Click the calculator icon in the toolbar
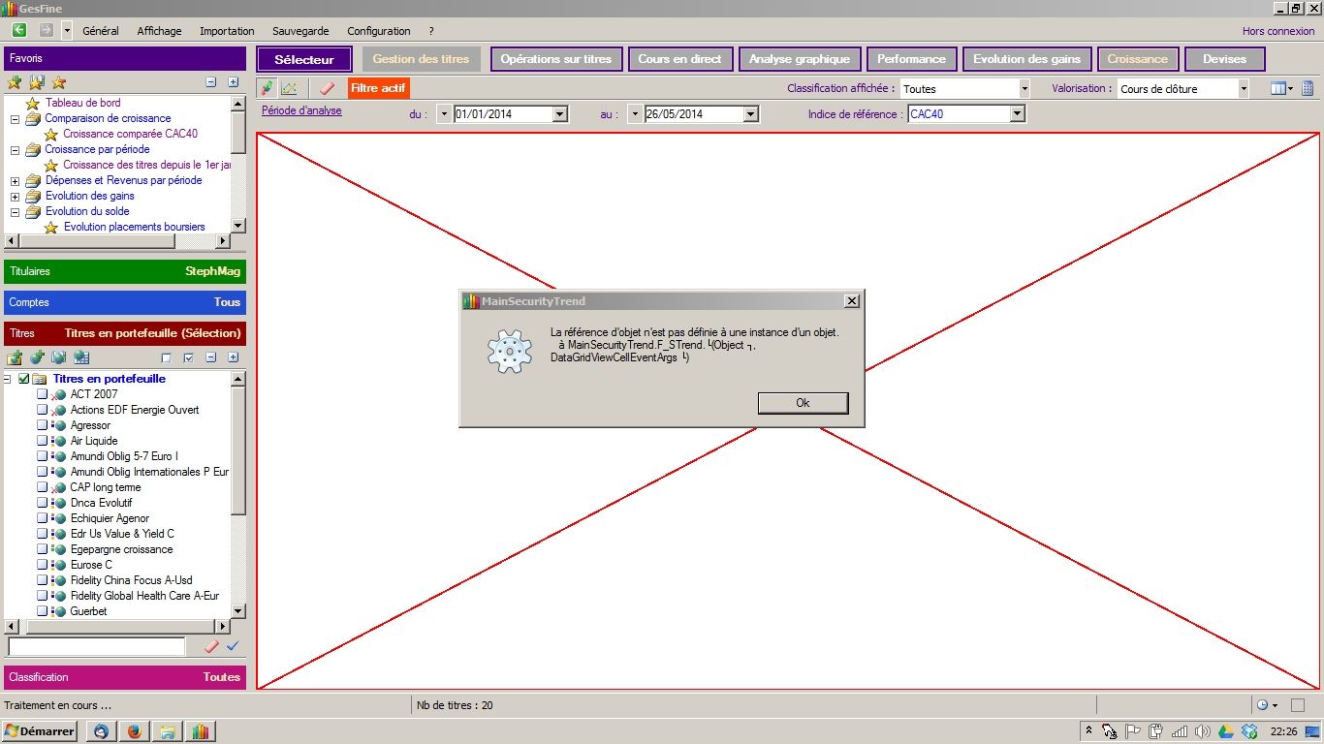1324x744 pixels. 1308,88
